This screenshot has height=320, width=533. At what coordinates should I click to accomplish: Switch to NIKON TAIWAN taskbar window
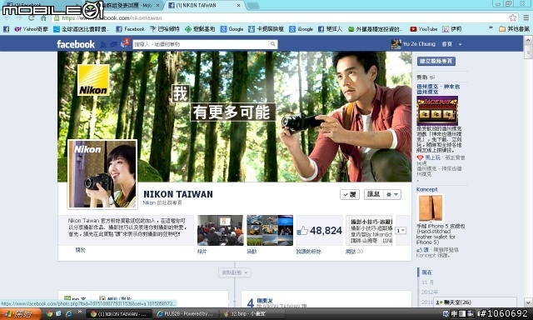click(118, 314)
